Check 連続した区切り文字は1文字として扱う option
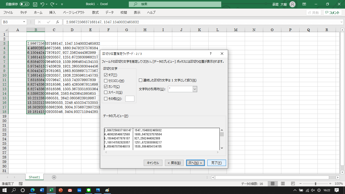Viewport: 345px width, 194px height. click(141, 80)
